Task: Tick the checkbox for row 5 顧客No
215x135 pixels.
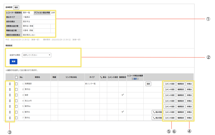Action: [x=16, y=106]
